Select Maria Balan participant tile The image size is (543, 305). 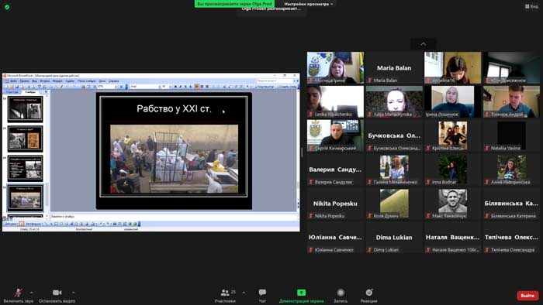point(394,67)
